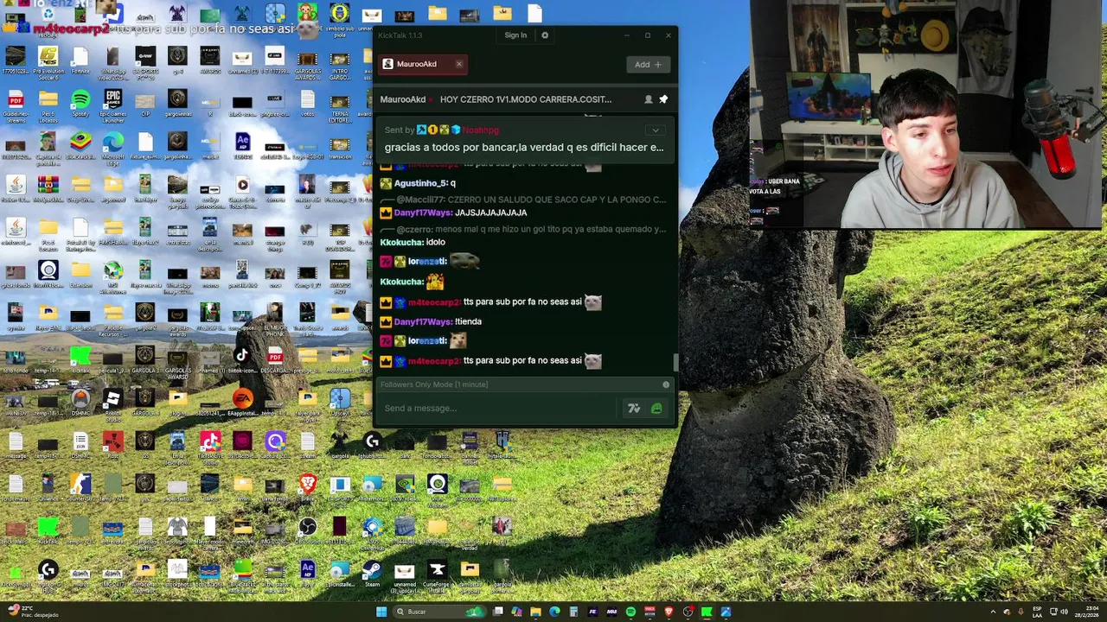Open Rust game desktop shortcut

pyautogui.click(x=113, y=445)
